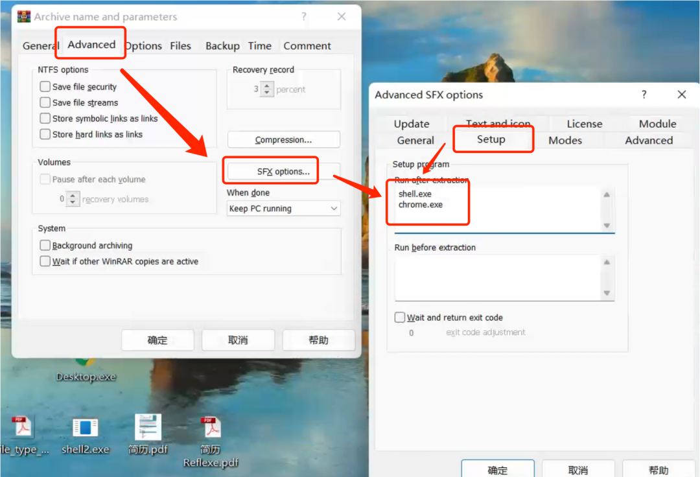Click the shell.exe line in setup program
Screen dimensions: 700x477
pyautogui.click(x=415, y=194)
